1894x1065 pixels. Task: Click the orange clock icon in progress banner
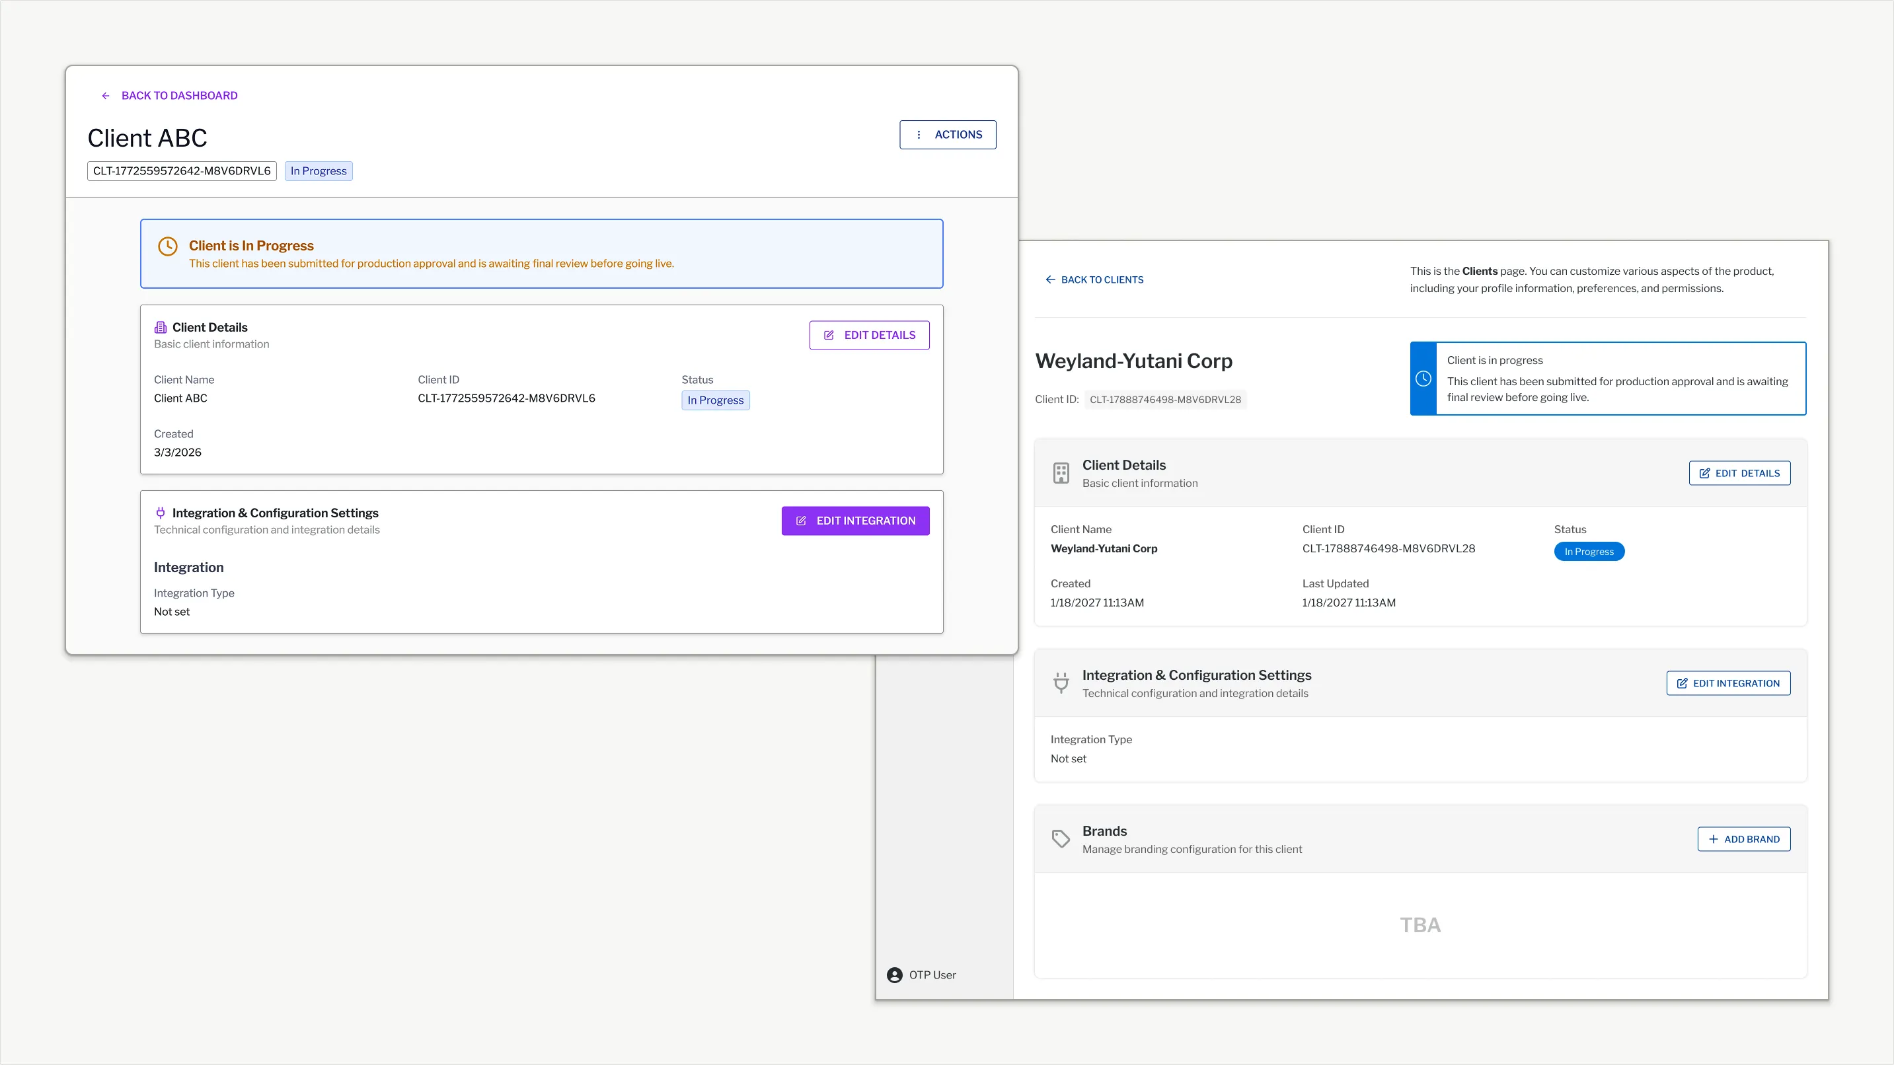(168, 246)
